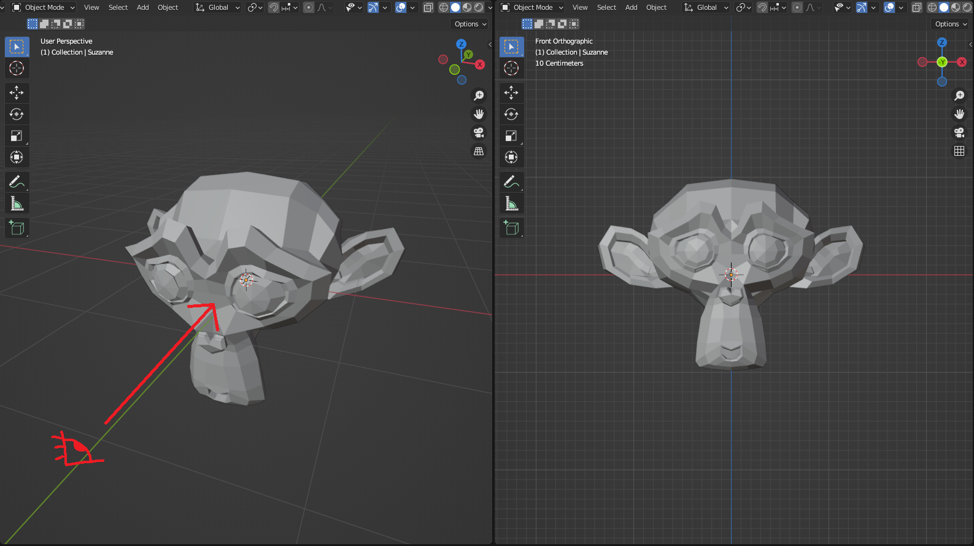Pick Scale tool in Front Orthographic viewport
The width and height of the screenshot is (974, 546).
click(x=511, y=136)
